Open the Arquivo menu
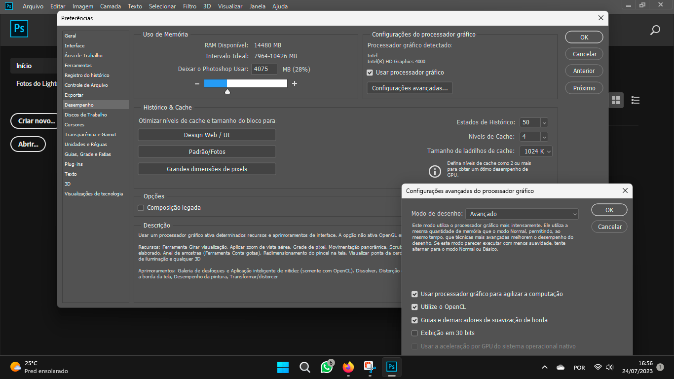The image size is (674, 379). click(x=33, y=6)
